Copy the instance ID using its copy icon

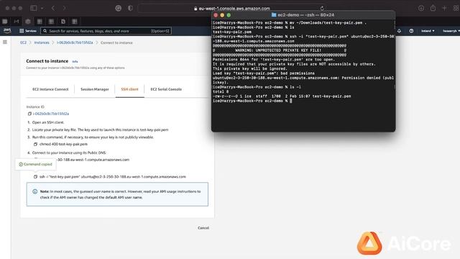coord(29,114)
